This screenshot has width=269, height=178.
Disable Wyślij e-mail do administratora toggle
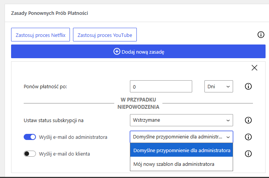[30, 137]
